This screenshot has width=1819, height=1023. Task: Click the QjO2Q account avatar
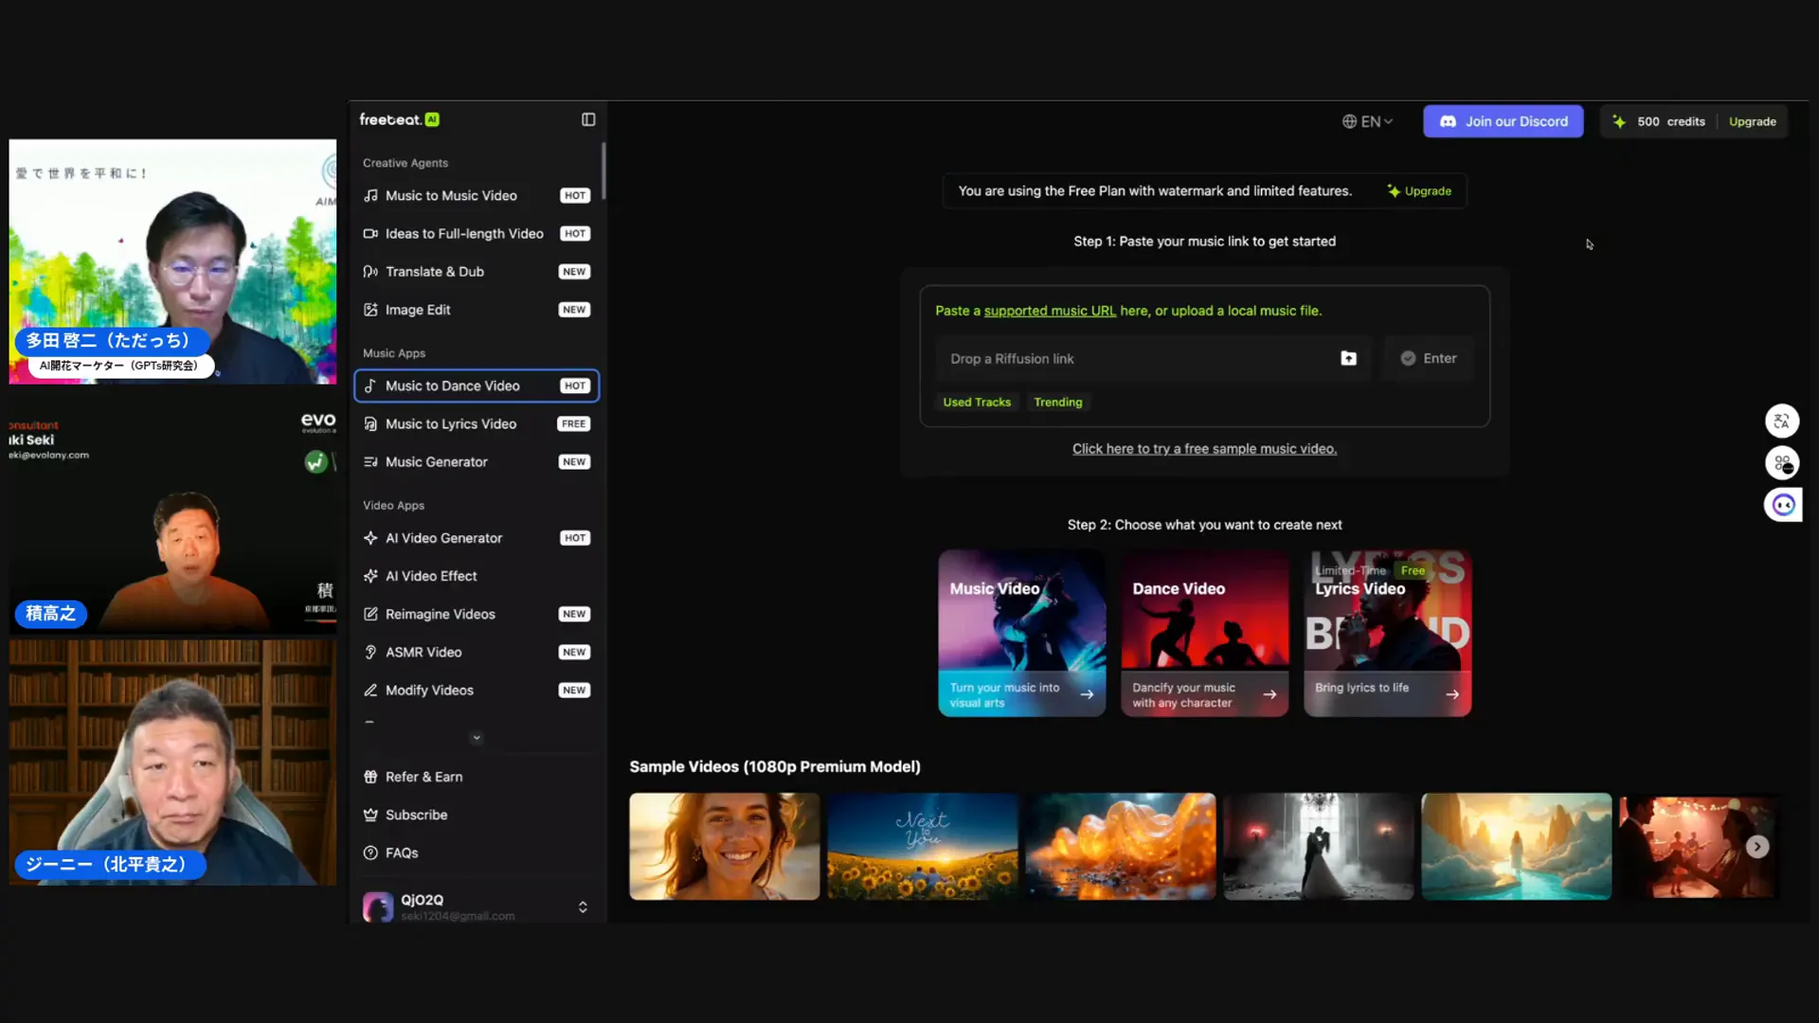pyautogui.click(x=378, y=906)
